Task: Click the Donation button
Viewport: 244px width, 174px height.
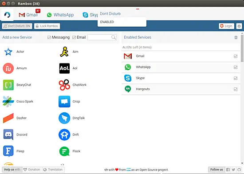Action: (32, 170)
